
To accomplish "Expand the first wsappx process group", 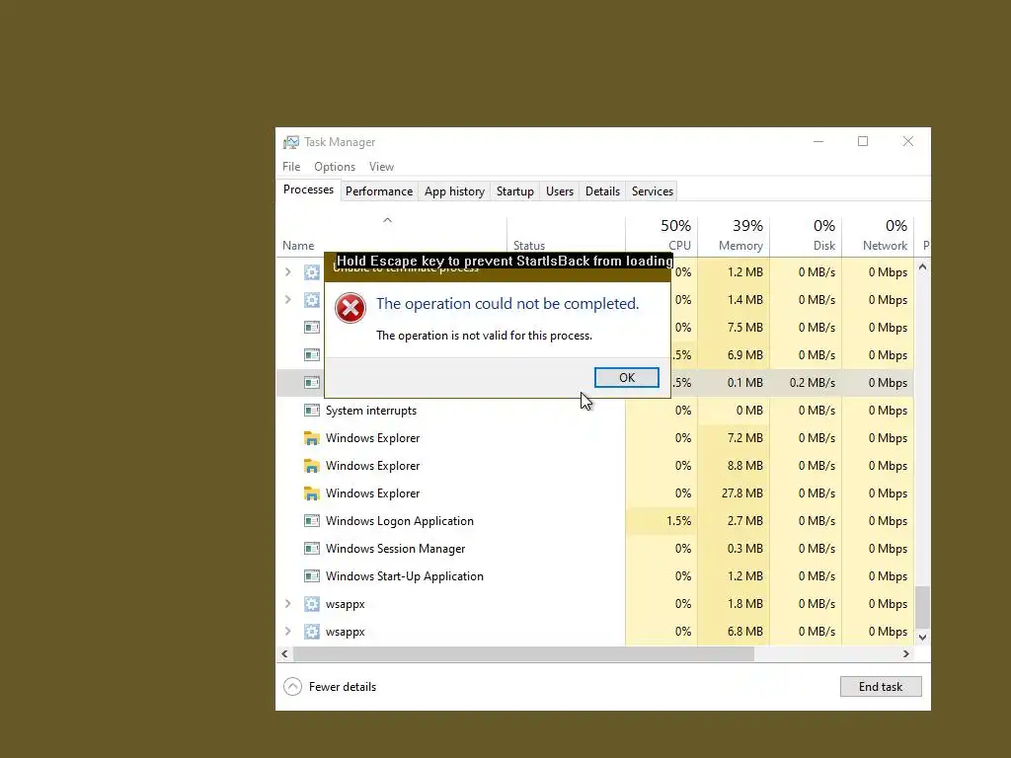I will [288, 604].
